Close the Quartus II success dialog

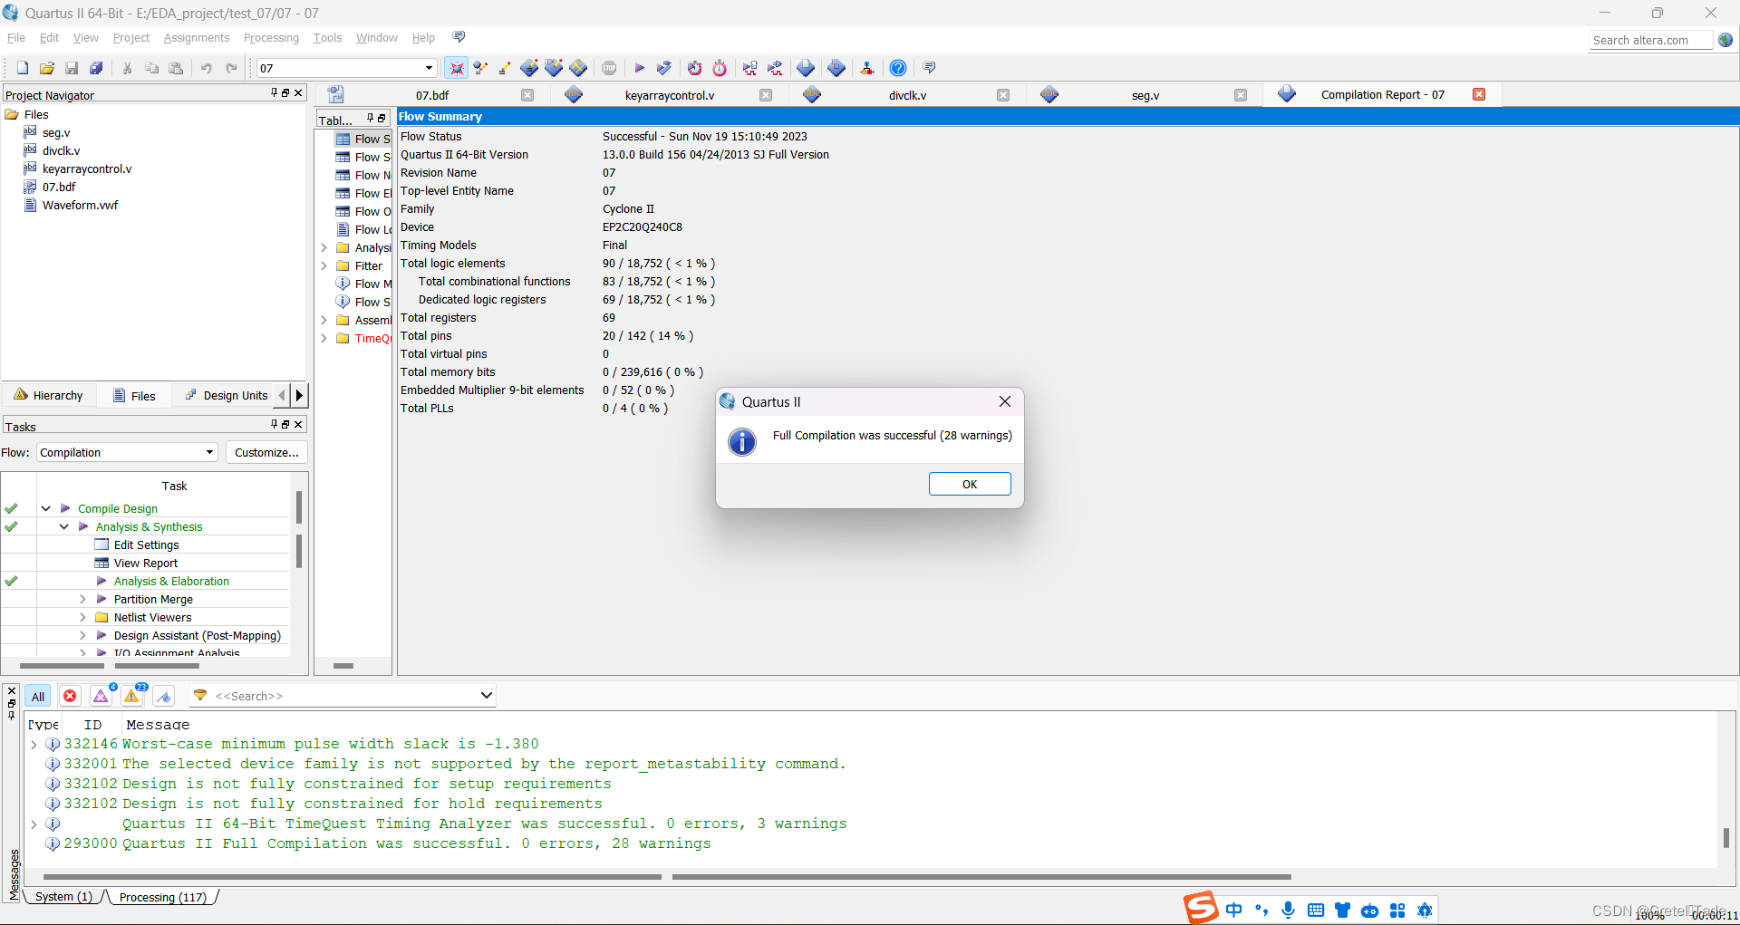[1004, 401]
